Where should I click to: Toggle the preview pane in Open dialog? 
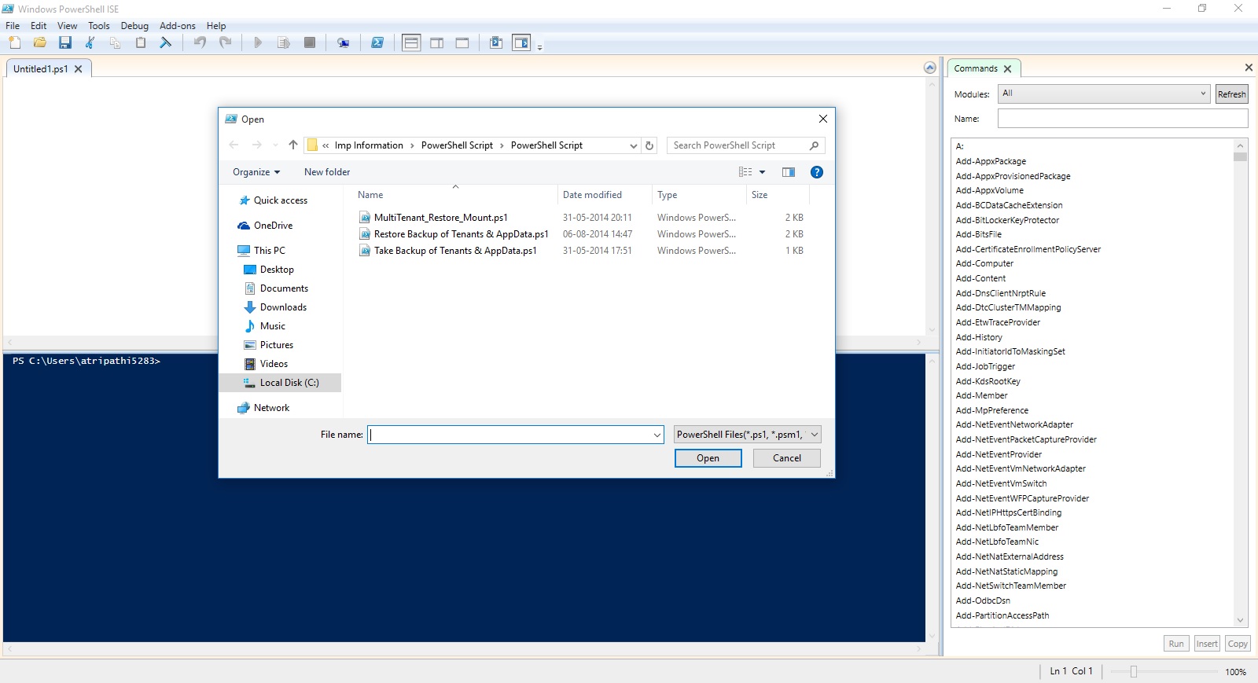point(789,172)
